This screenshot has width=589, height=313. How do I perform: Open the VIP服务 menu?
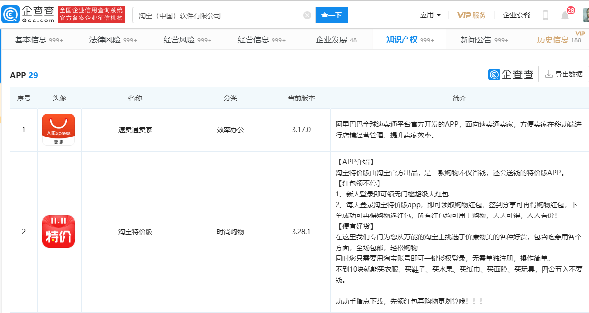(471, 15)
